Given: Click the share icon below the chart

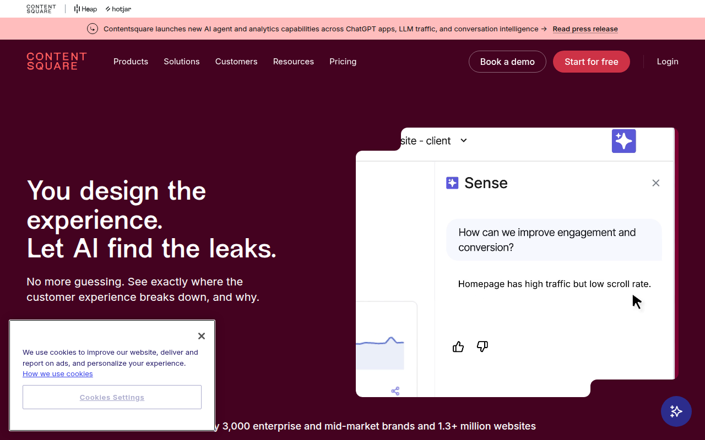Looking at the screenshot, I should click(x=395, y=391).
